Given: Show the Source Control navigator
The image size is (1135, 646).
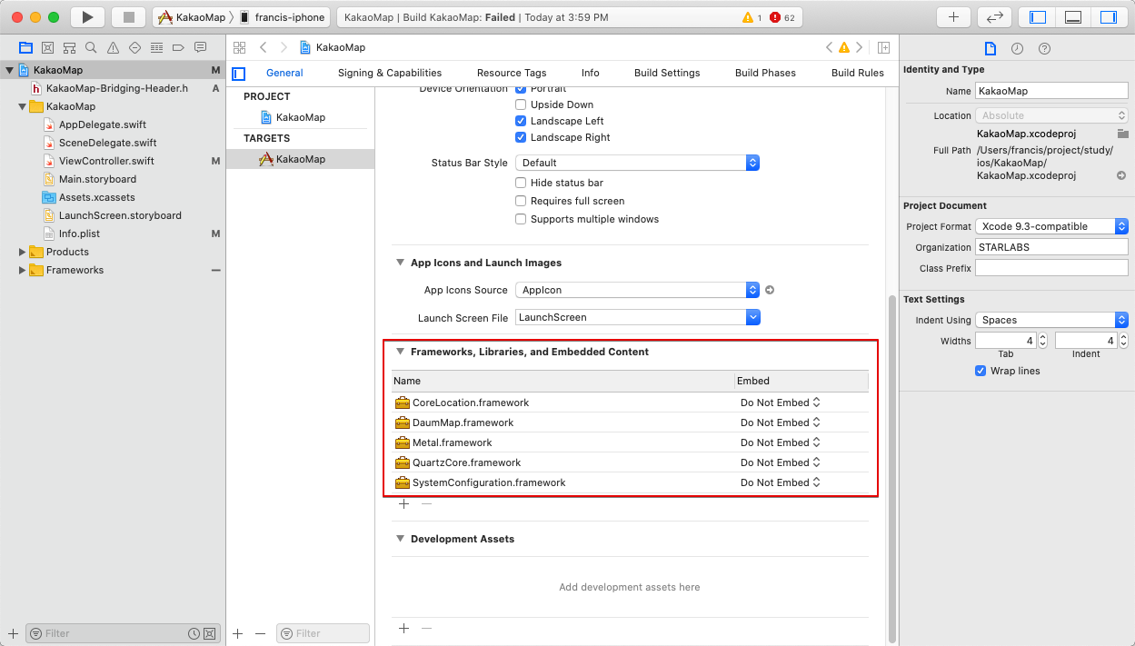Looking at the screenshot, I should click(47, 47).
